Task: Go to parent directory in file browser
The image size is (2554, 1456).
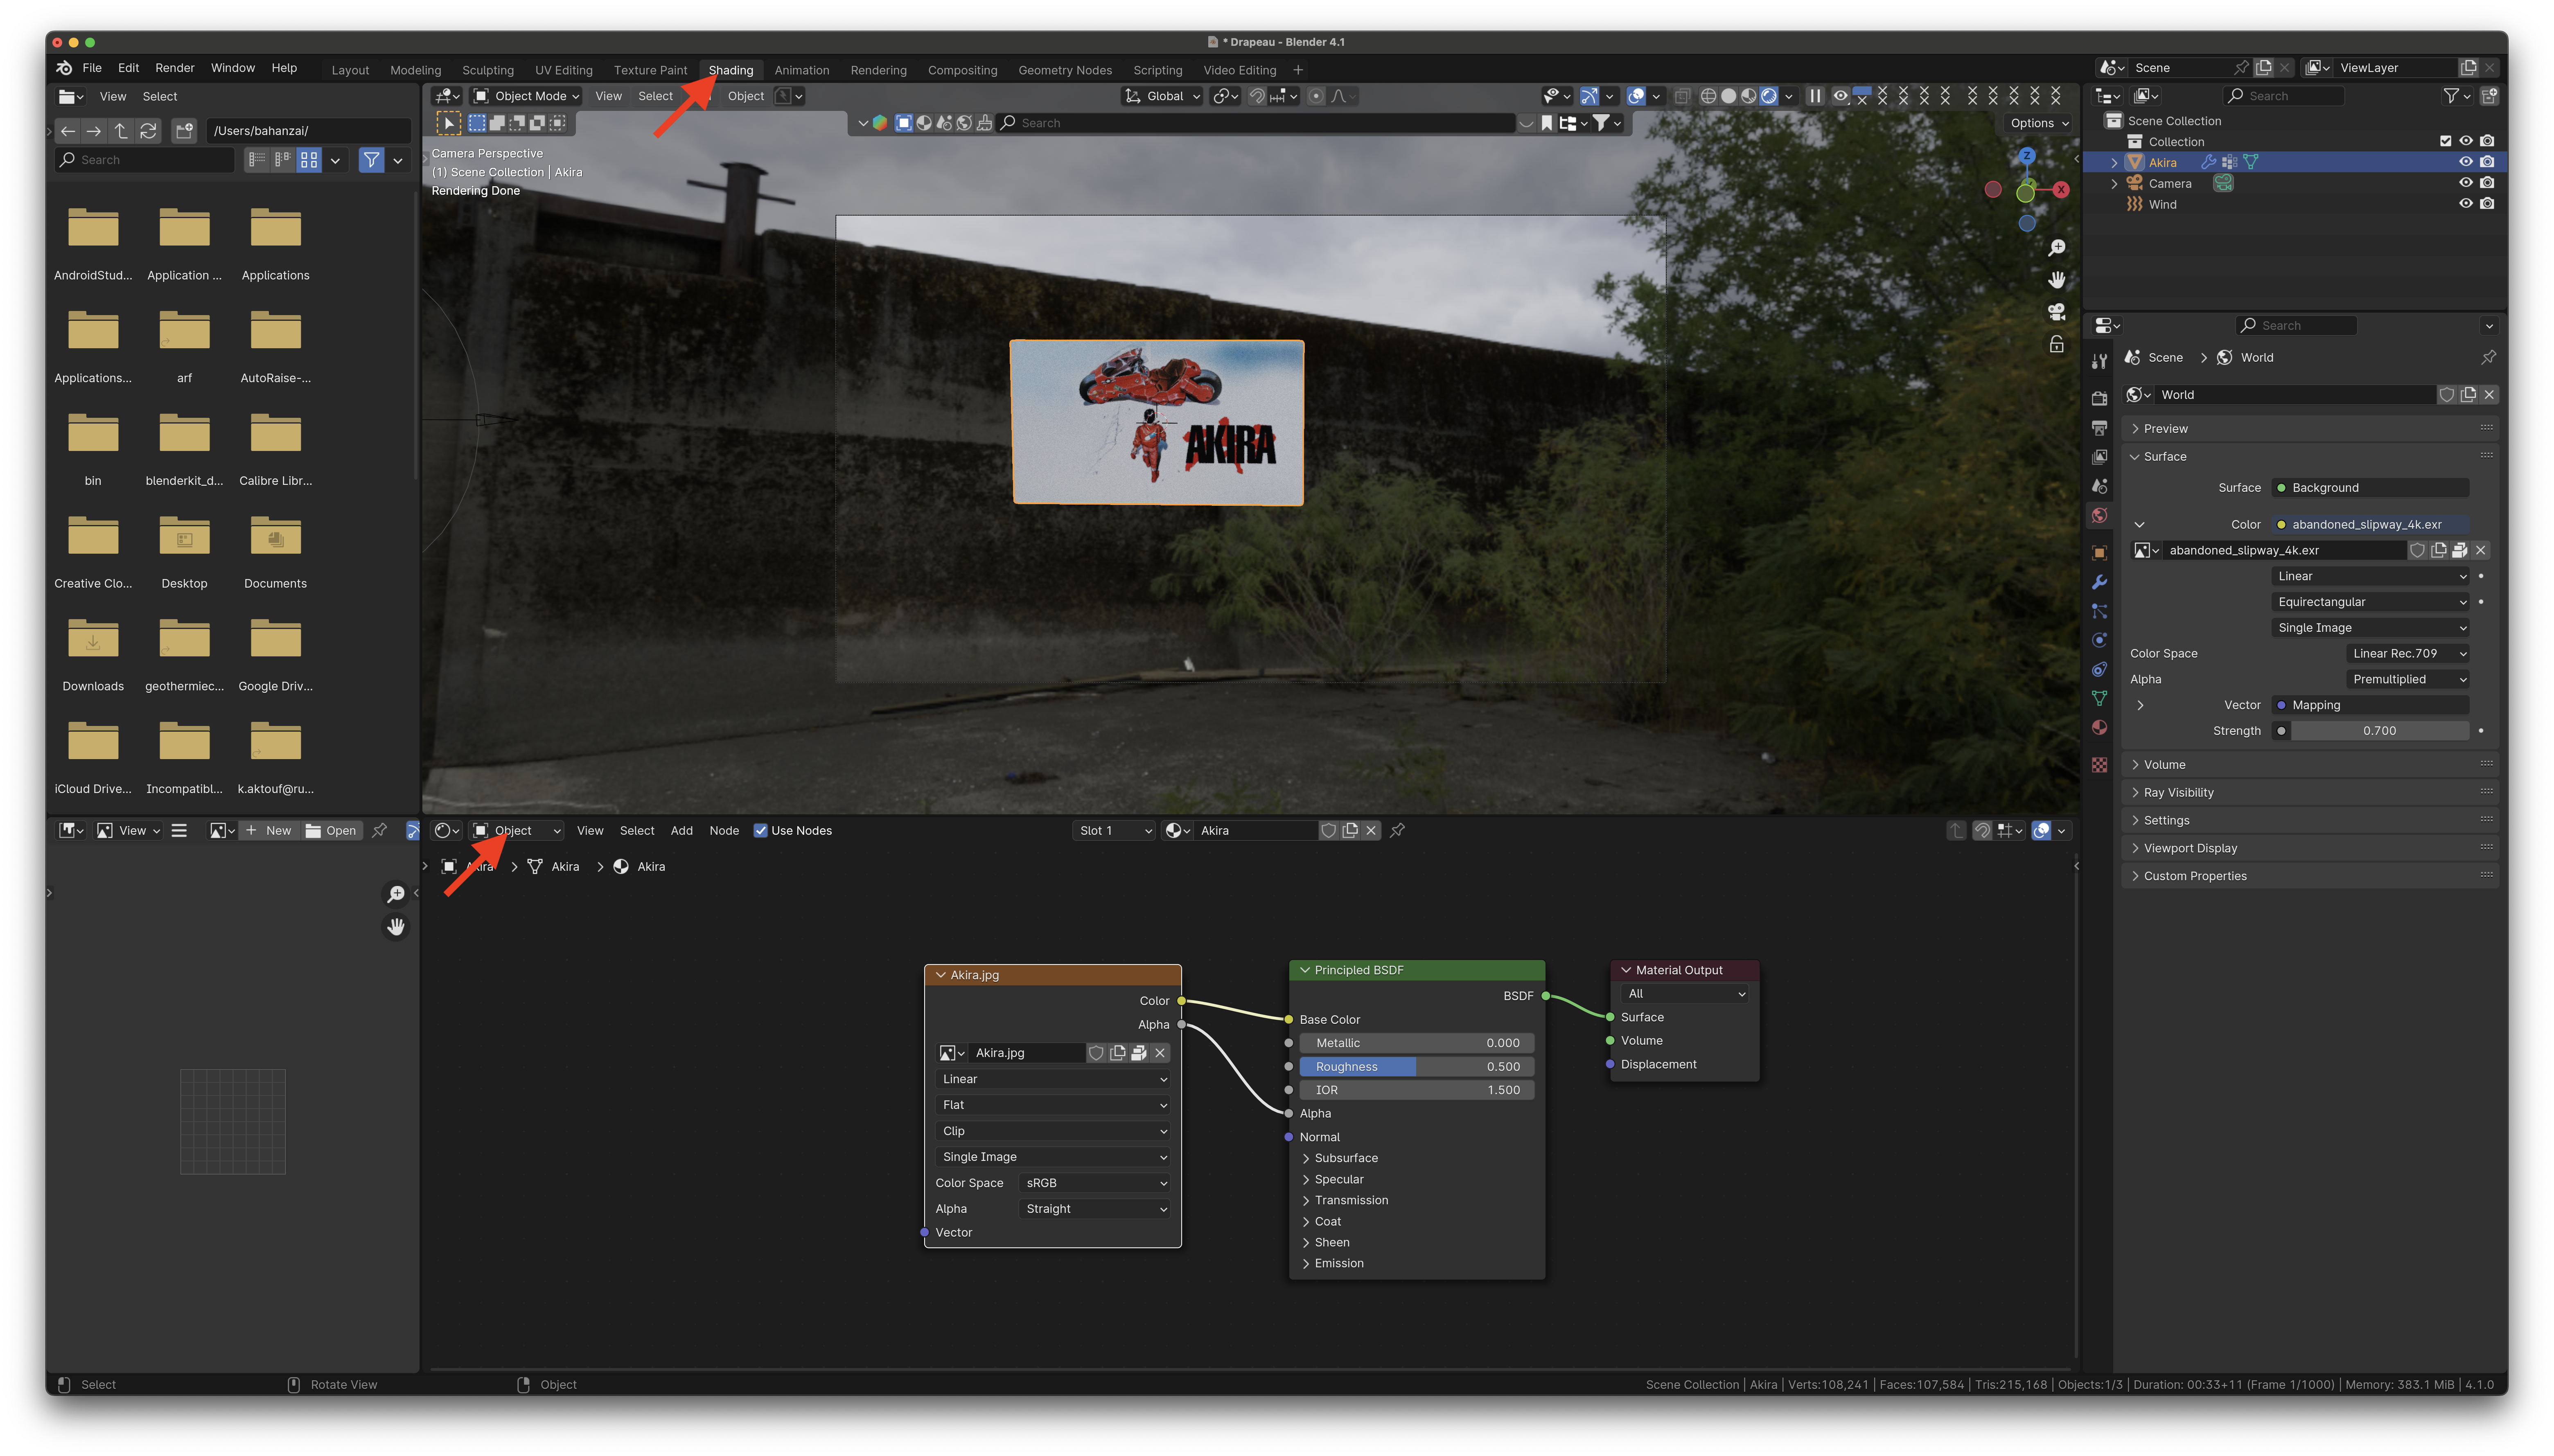Action: point(121,131)
